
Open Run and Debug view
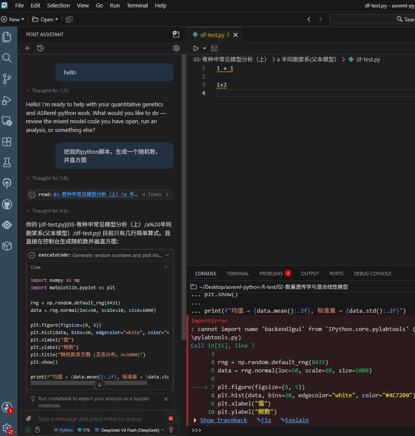[7, 100]
